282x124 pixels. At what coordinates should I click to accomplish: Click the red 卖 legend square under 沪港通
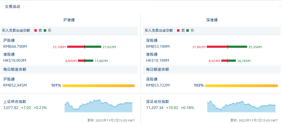[35, 31]
